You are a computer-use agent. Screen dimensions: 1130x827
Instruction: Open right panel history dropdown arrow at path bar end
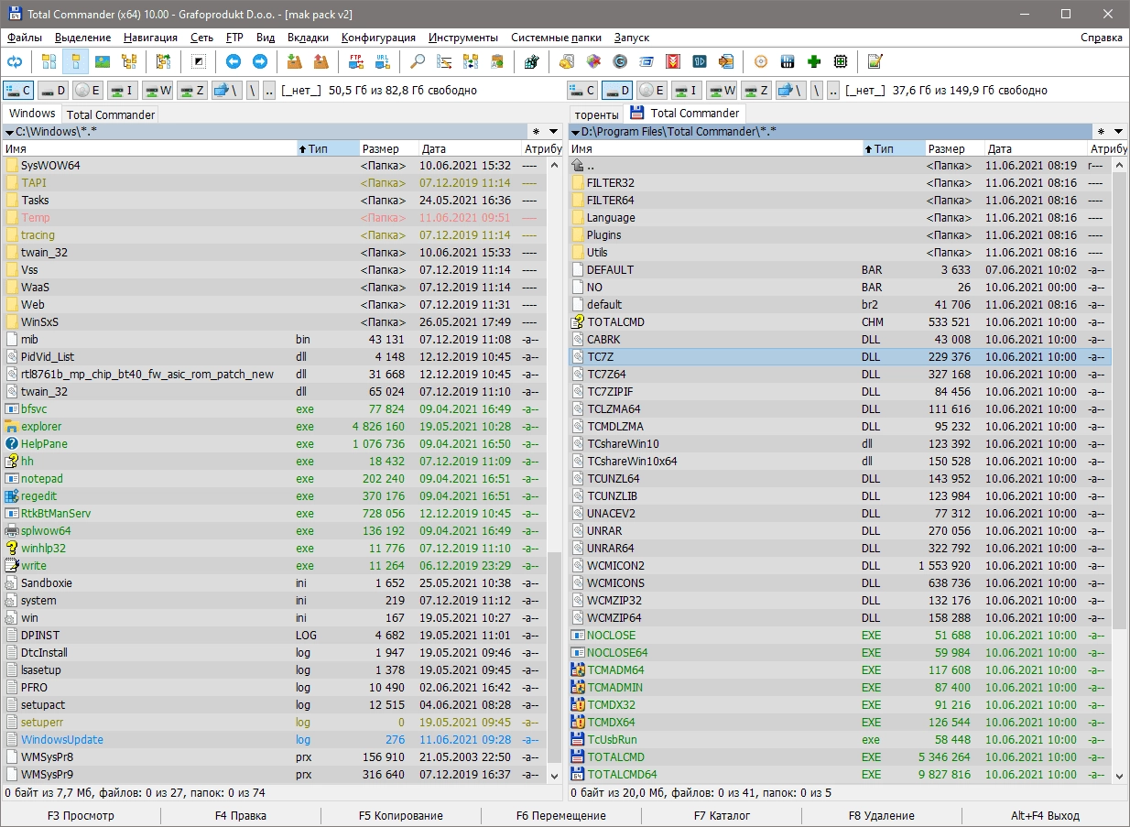click(x=1119, y=132)
